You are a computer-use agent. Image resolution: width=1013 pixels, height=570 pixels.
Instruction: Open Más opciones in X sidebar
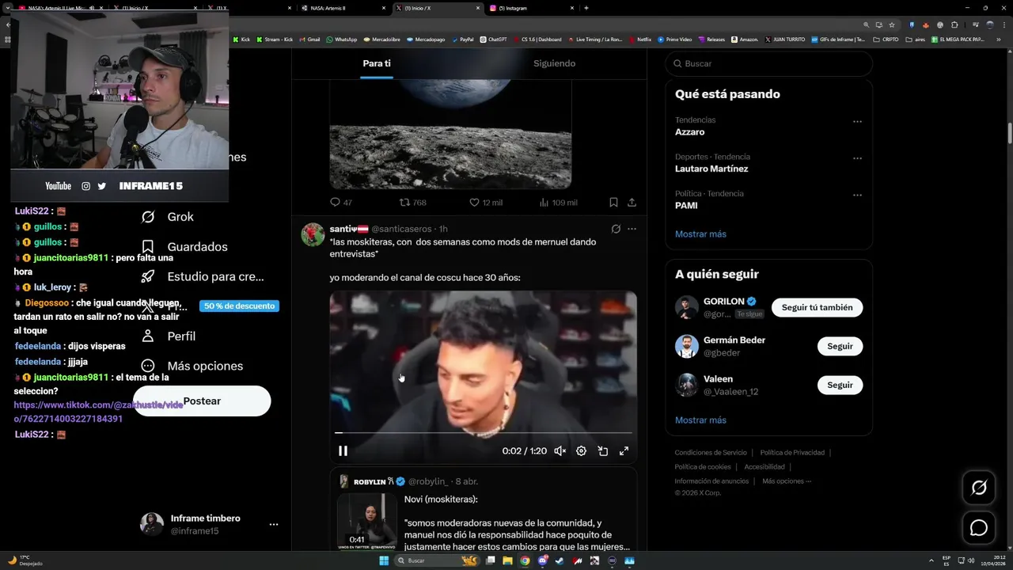tap(192, 366)
